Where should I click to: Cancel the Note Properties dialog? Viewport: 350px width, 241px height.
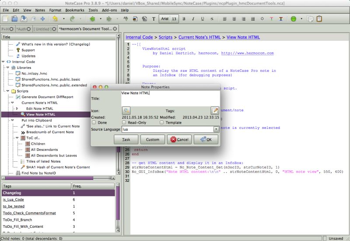(179, 139)
